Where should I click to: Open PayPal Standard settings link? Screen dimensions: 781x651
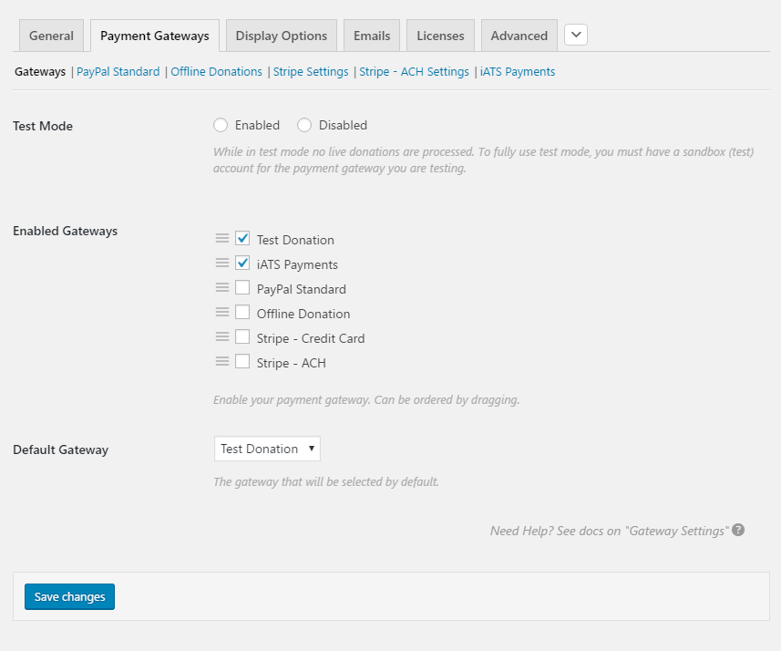pos(118,72)
